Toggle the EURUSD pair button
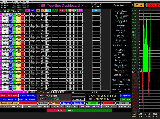160x119 pixels. click(x=5, y=53)
